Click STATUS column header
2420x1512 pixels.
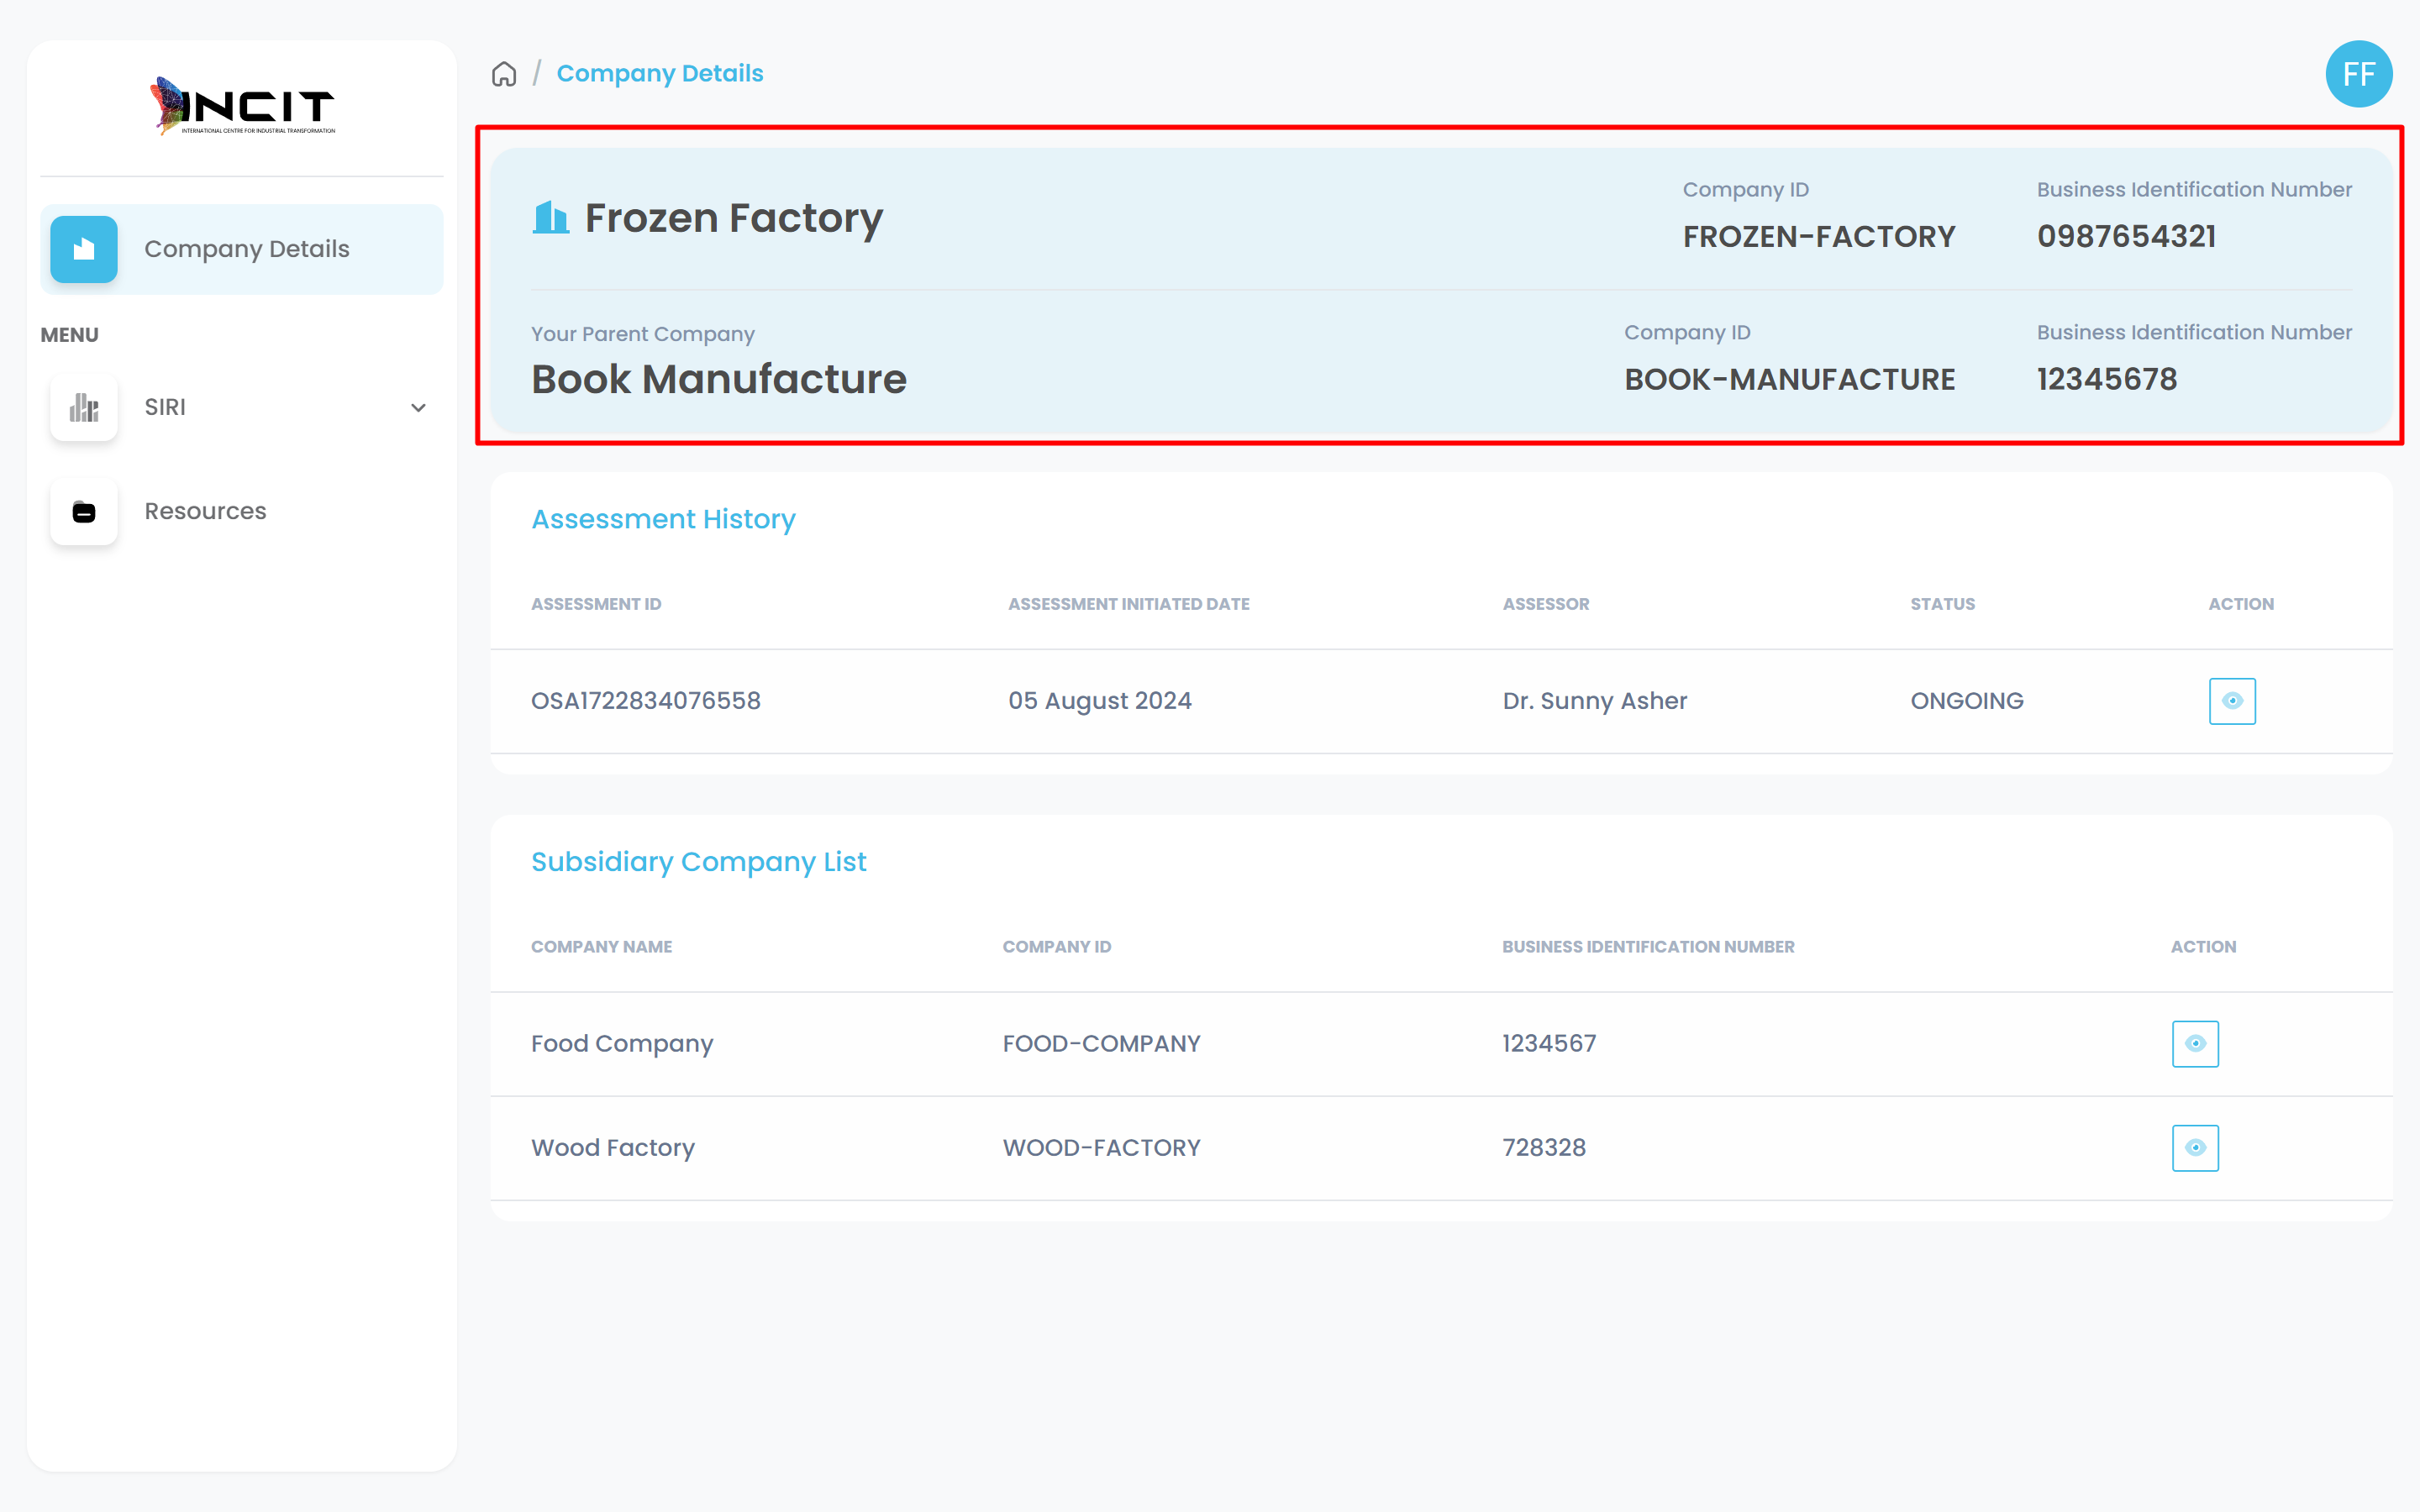click(x=1943, y=604)
